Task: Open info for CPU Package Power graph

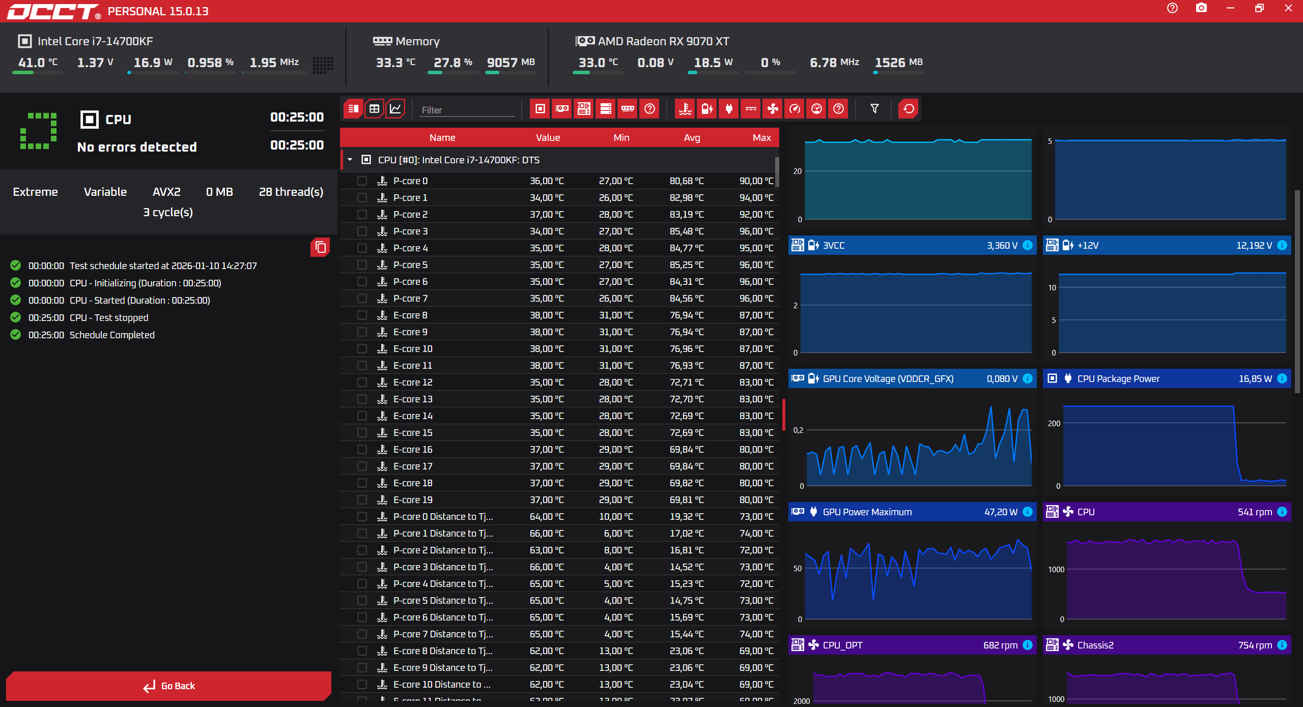Action: click(1282, 378)
